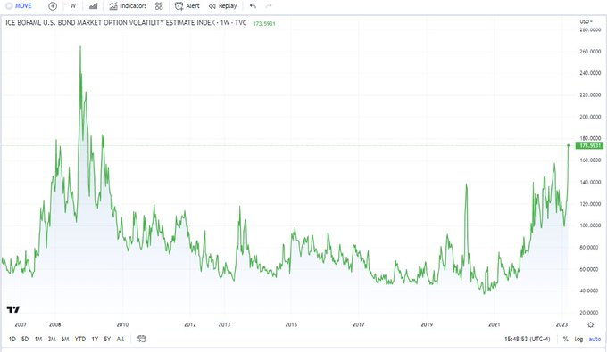607x352 pixels.
Task: Click the 100.0000 price axis label
Action: click(x=590, y=225)
